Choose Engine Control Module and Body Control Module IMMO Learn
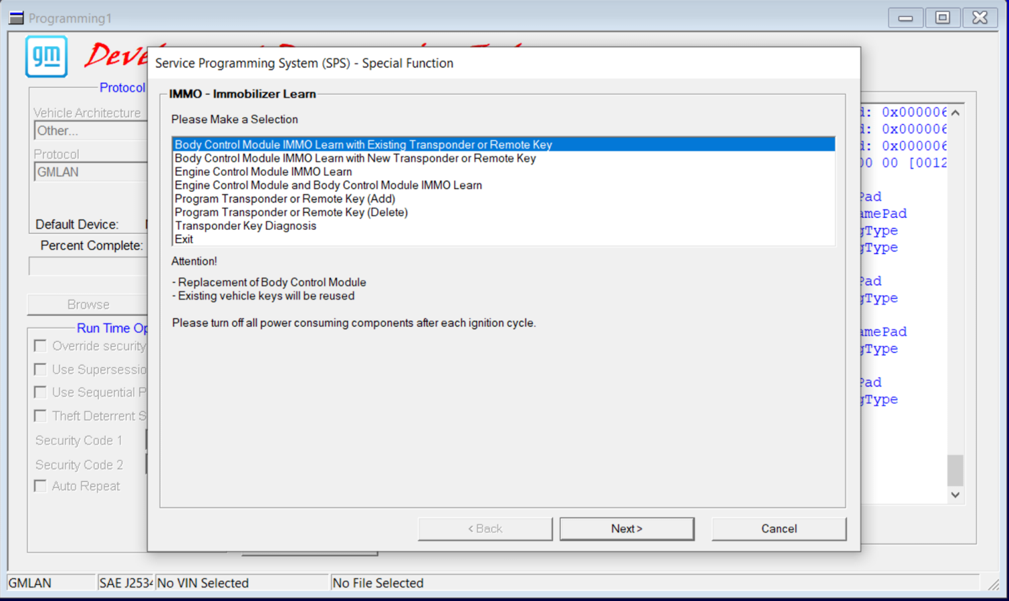Viewport: 1009px width, 601px height. point(504,185)
